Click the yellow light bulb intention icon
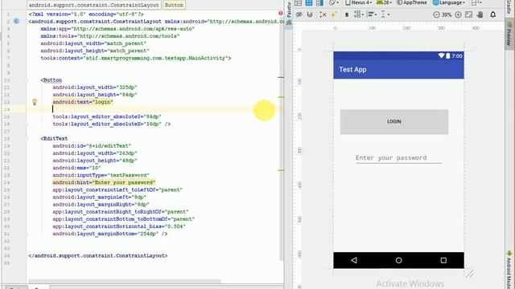515x289 pixels. [34, 102]
